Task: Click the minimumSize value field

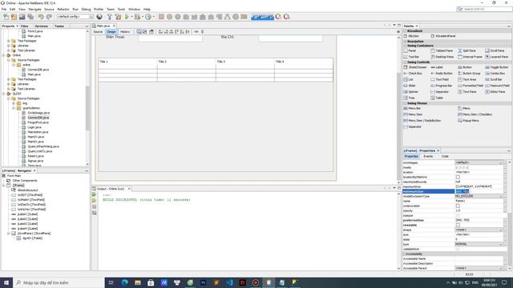Action: [479, 192]
